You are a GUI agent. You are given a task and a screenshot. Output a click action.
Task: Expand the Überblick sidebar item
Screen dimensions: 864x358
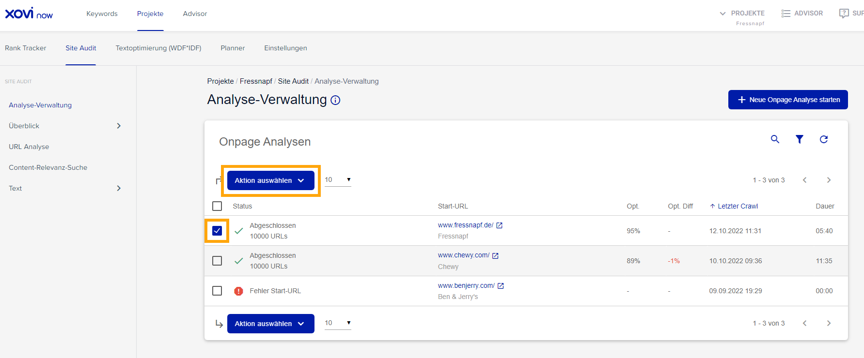[119, 126]
